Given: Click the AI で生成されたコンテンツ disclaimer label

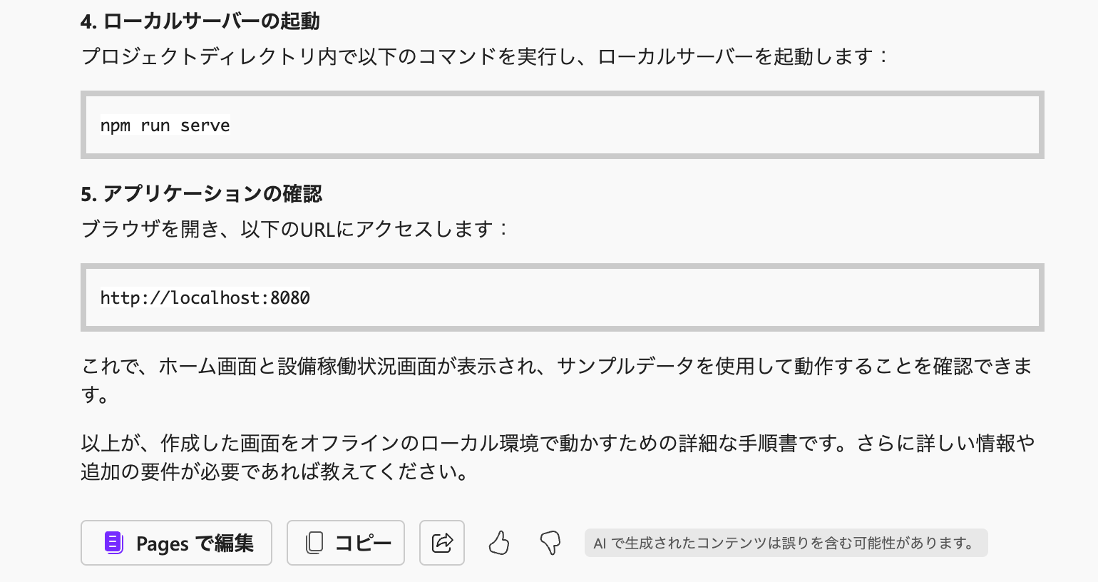Looking at the screenshot, I should tap(786, 543).
